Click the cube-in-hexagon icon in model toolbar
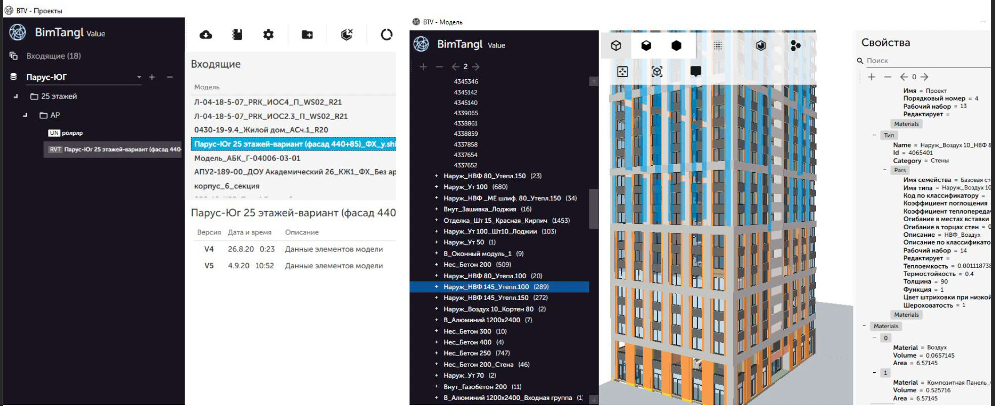Screen dimensions: 995x406 pos(761,45)
